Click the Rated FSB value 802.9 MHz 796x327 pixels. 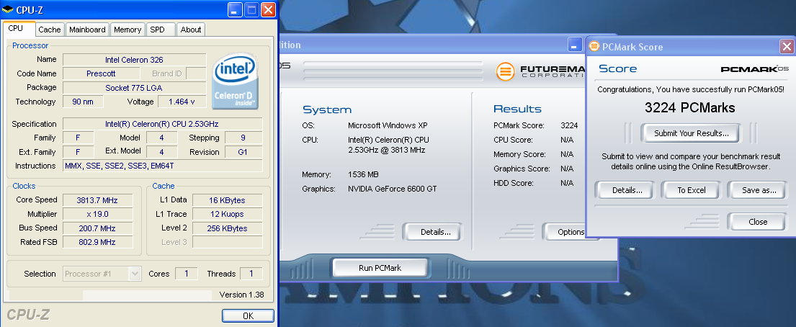[98, 242]
